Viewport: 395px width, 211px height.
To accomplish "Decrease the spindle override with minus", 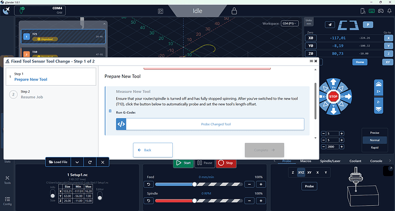I will point(250,201).
